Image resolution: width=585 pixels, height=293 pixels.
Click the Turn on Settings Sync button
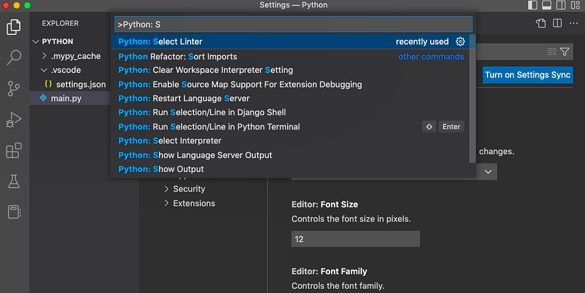pos(528,75)
